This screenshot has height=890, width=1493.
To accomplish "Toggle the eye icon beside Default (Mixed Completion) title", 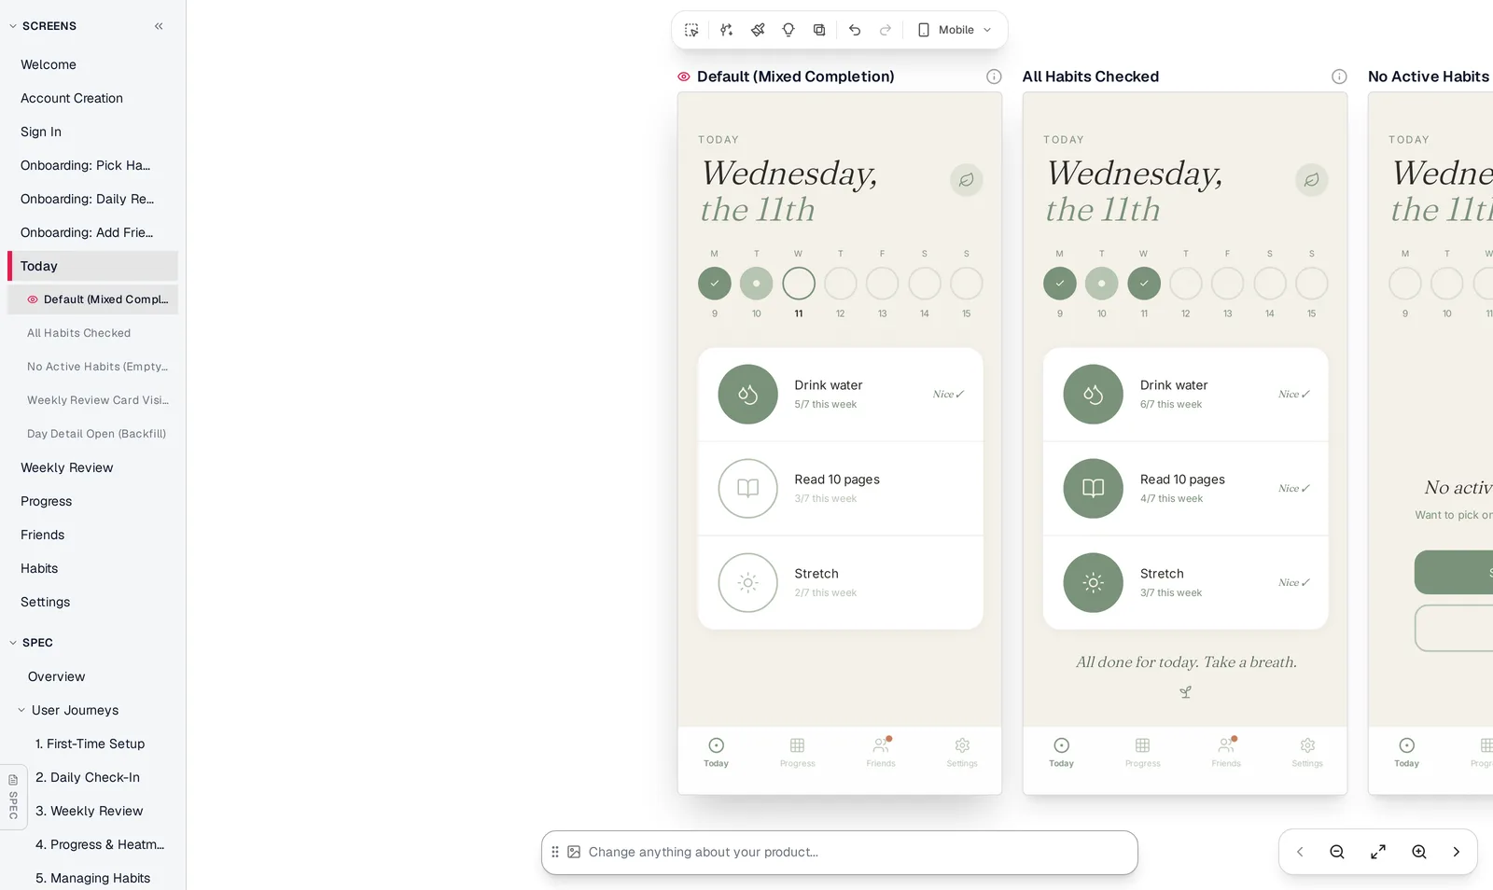I will 684,76.
